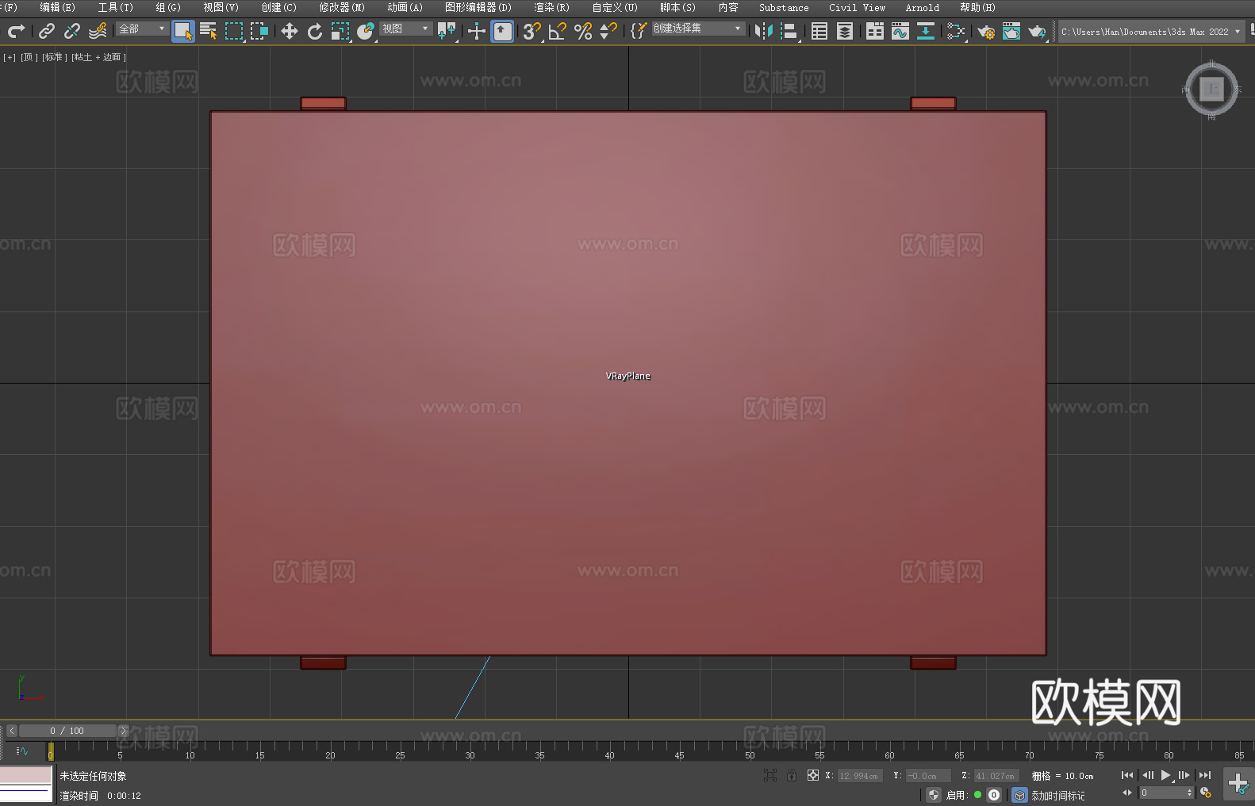Click the [+] viewport label menu
The width and height of the screenshot is (1255, 806).
pos(10,57)
